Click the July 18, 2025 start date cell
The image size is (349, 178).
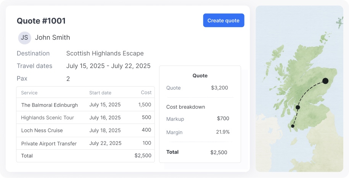tap(105, 130)
